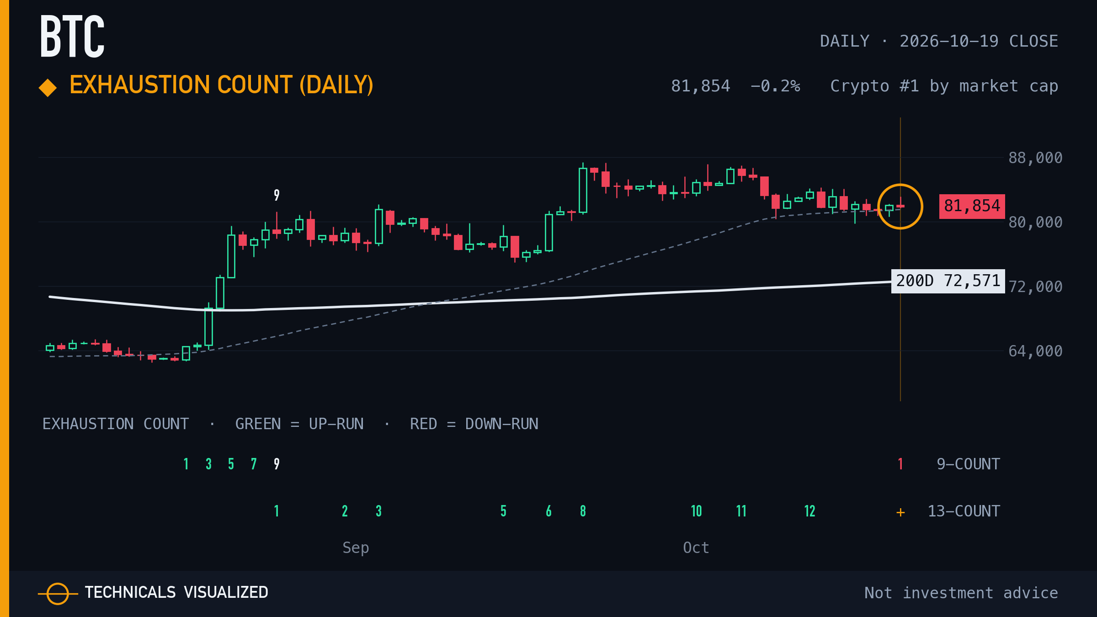
Task: Click the DAILY · 2026-10-19 CLOSE text
Action: click(939, 41)
